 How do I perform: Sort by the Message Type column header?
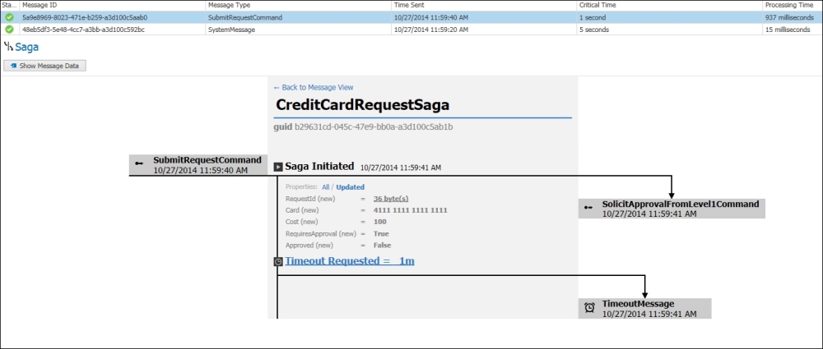298,5
